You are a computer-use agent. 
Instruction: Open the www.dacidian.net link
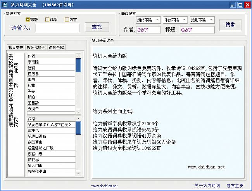pyautogui.click(x=104, y=186)
